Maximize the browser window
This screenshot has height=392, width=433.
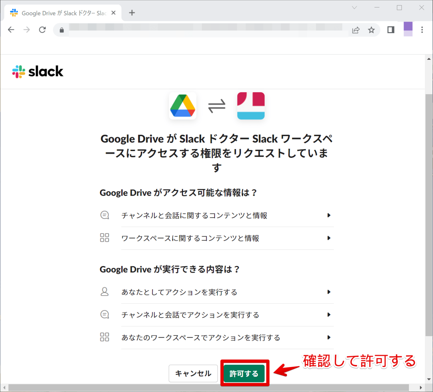click(x=399, y=7)
